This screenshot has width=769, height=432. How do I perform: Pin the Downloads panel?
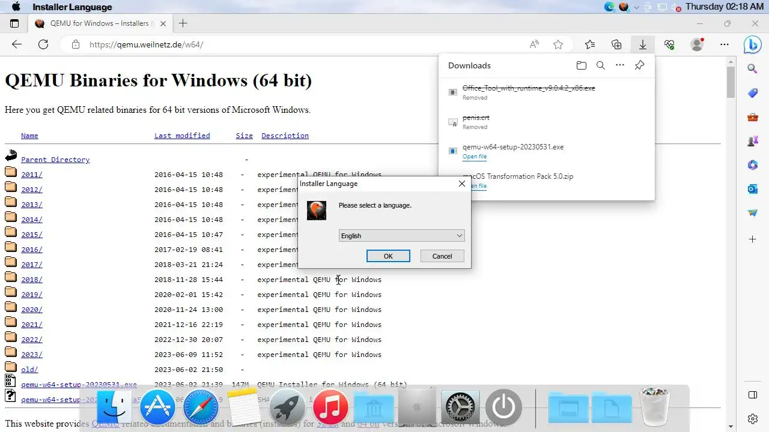(x=639, y=65)
